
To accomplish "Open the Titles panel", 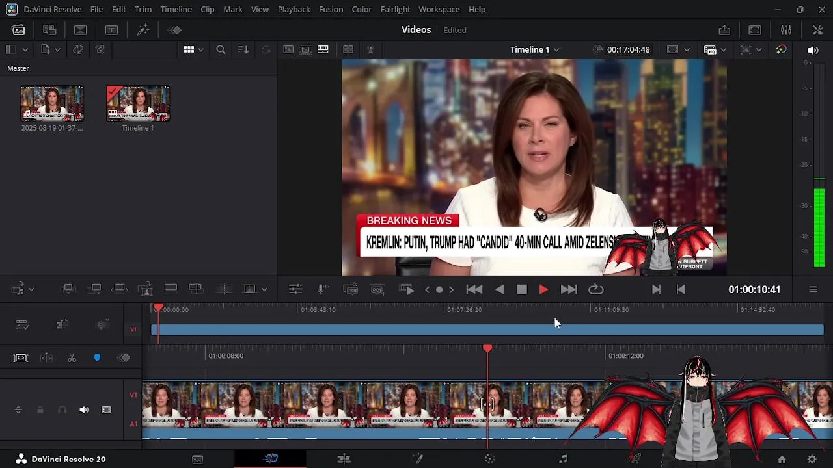I will tap(111, 30).
